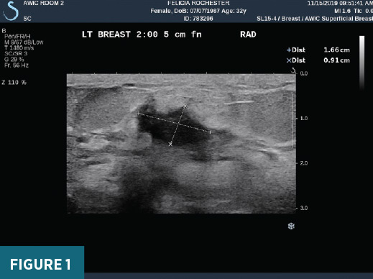Select the X caliper Dist icon

click(289, 60)
